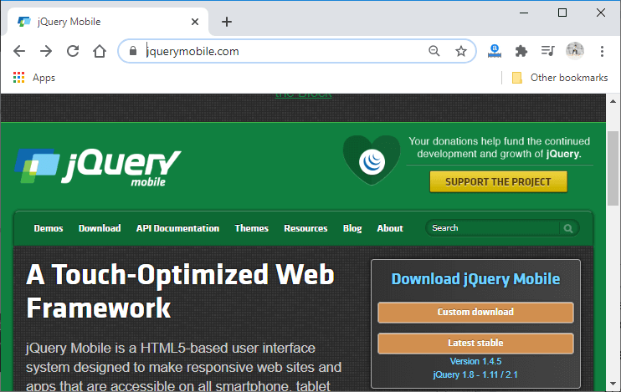Click the vertical scrollbar thumb
621x392 pixels.
click(x=613, y=168)
